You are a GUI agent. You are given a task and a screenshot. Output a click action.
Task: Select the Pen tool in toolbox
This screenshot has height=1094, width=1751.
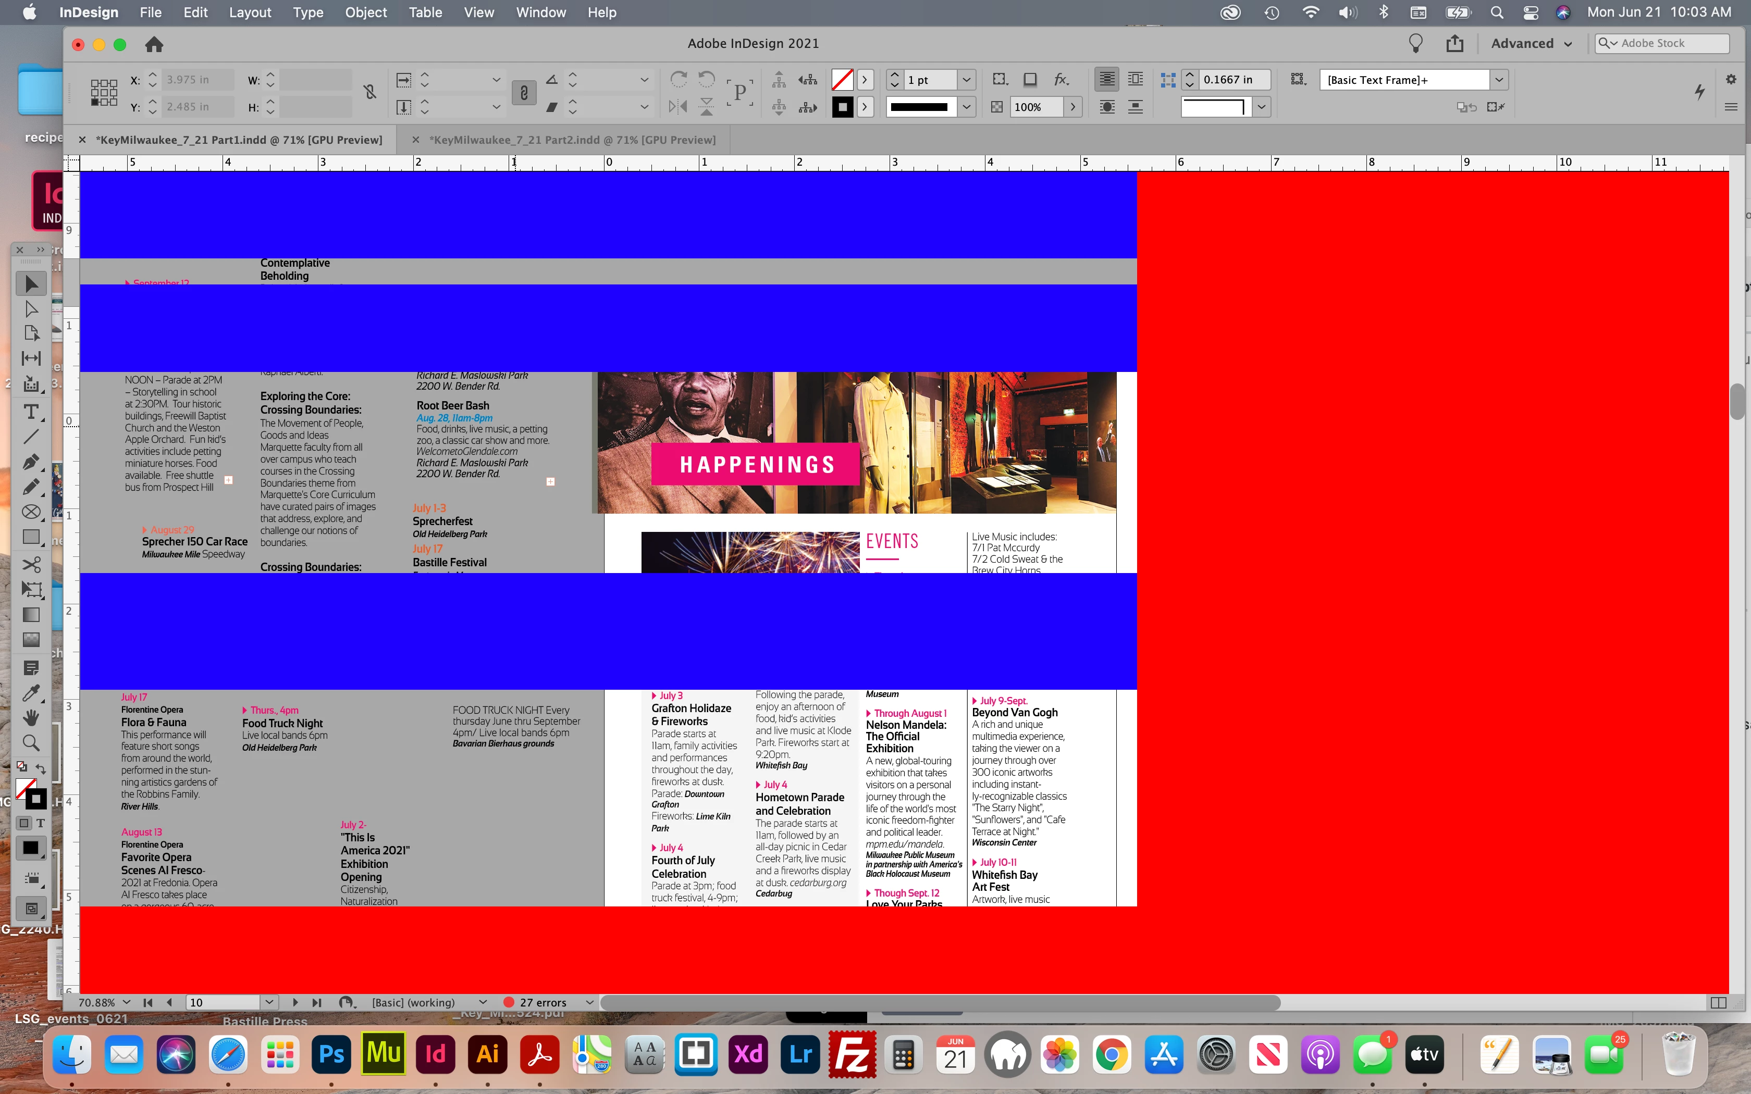click(x=31, y=463)
